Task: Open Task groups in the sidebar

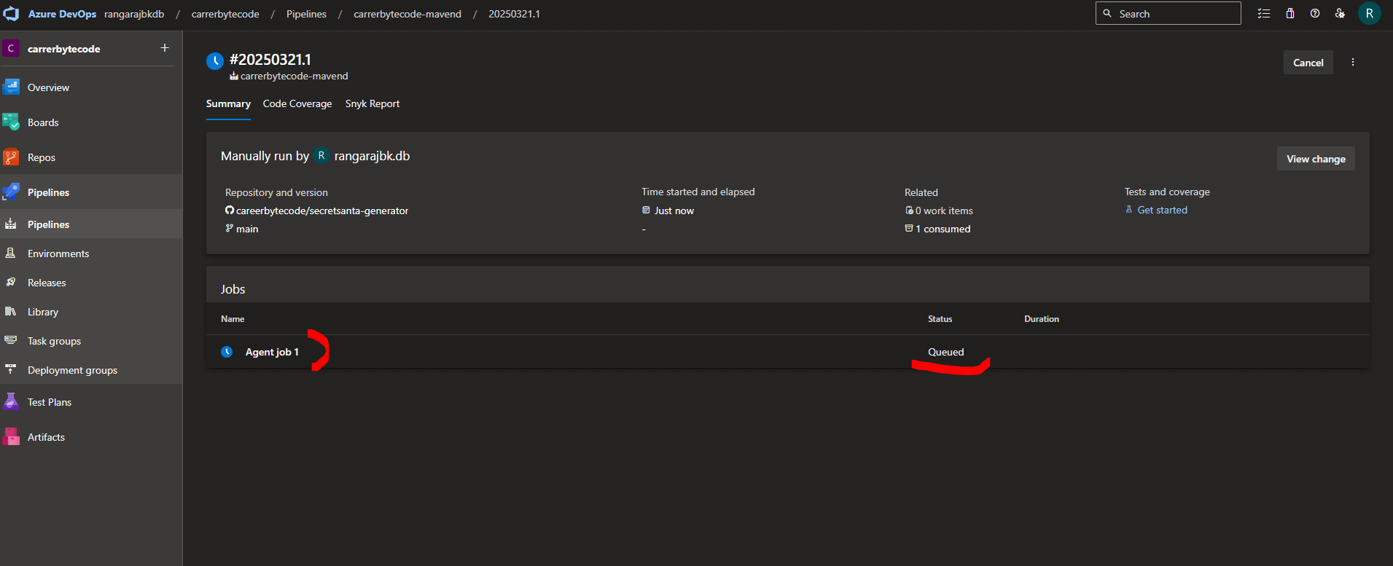Action: (x=91, y=341)
